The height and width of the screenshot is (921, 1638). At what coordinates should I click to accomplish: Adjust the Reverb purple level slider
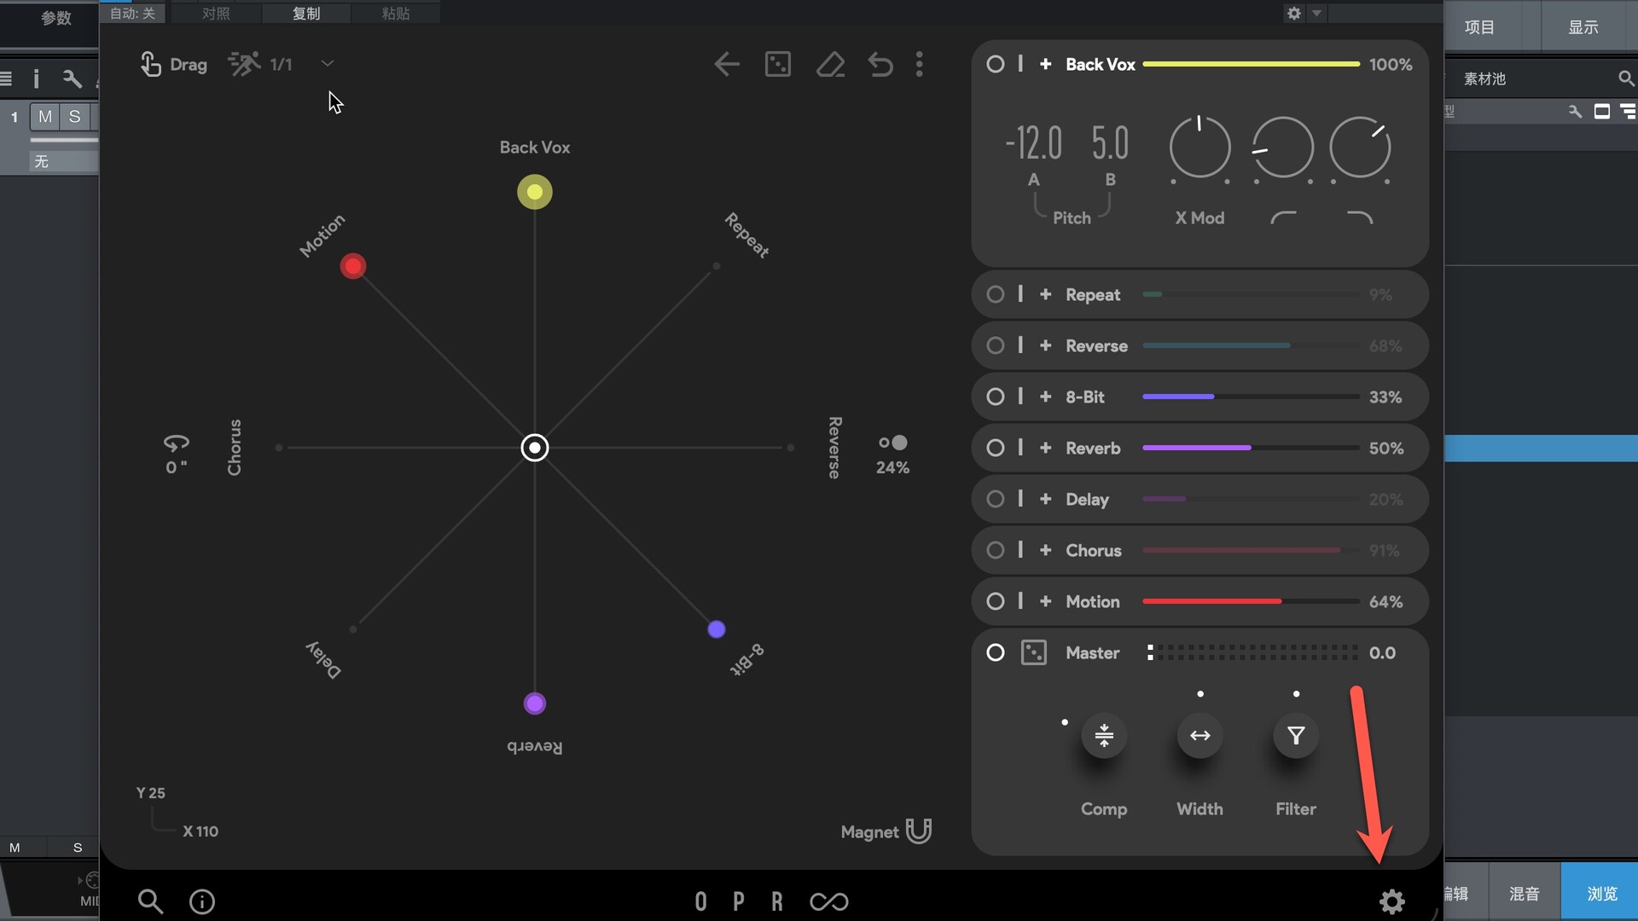1251,448
